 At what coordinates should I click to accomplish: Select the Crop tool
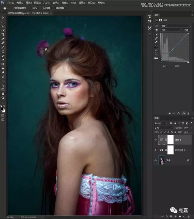tap(3, 35)
